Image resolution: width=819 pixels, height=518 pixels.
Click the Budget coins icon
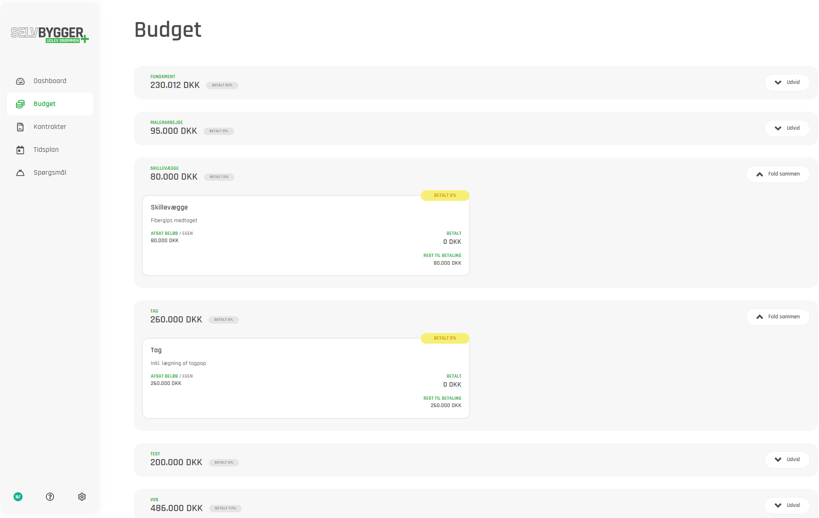click(20, 104)
